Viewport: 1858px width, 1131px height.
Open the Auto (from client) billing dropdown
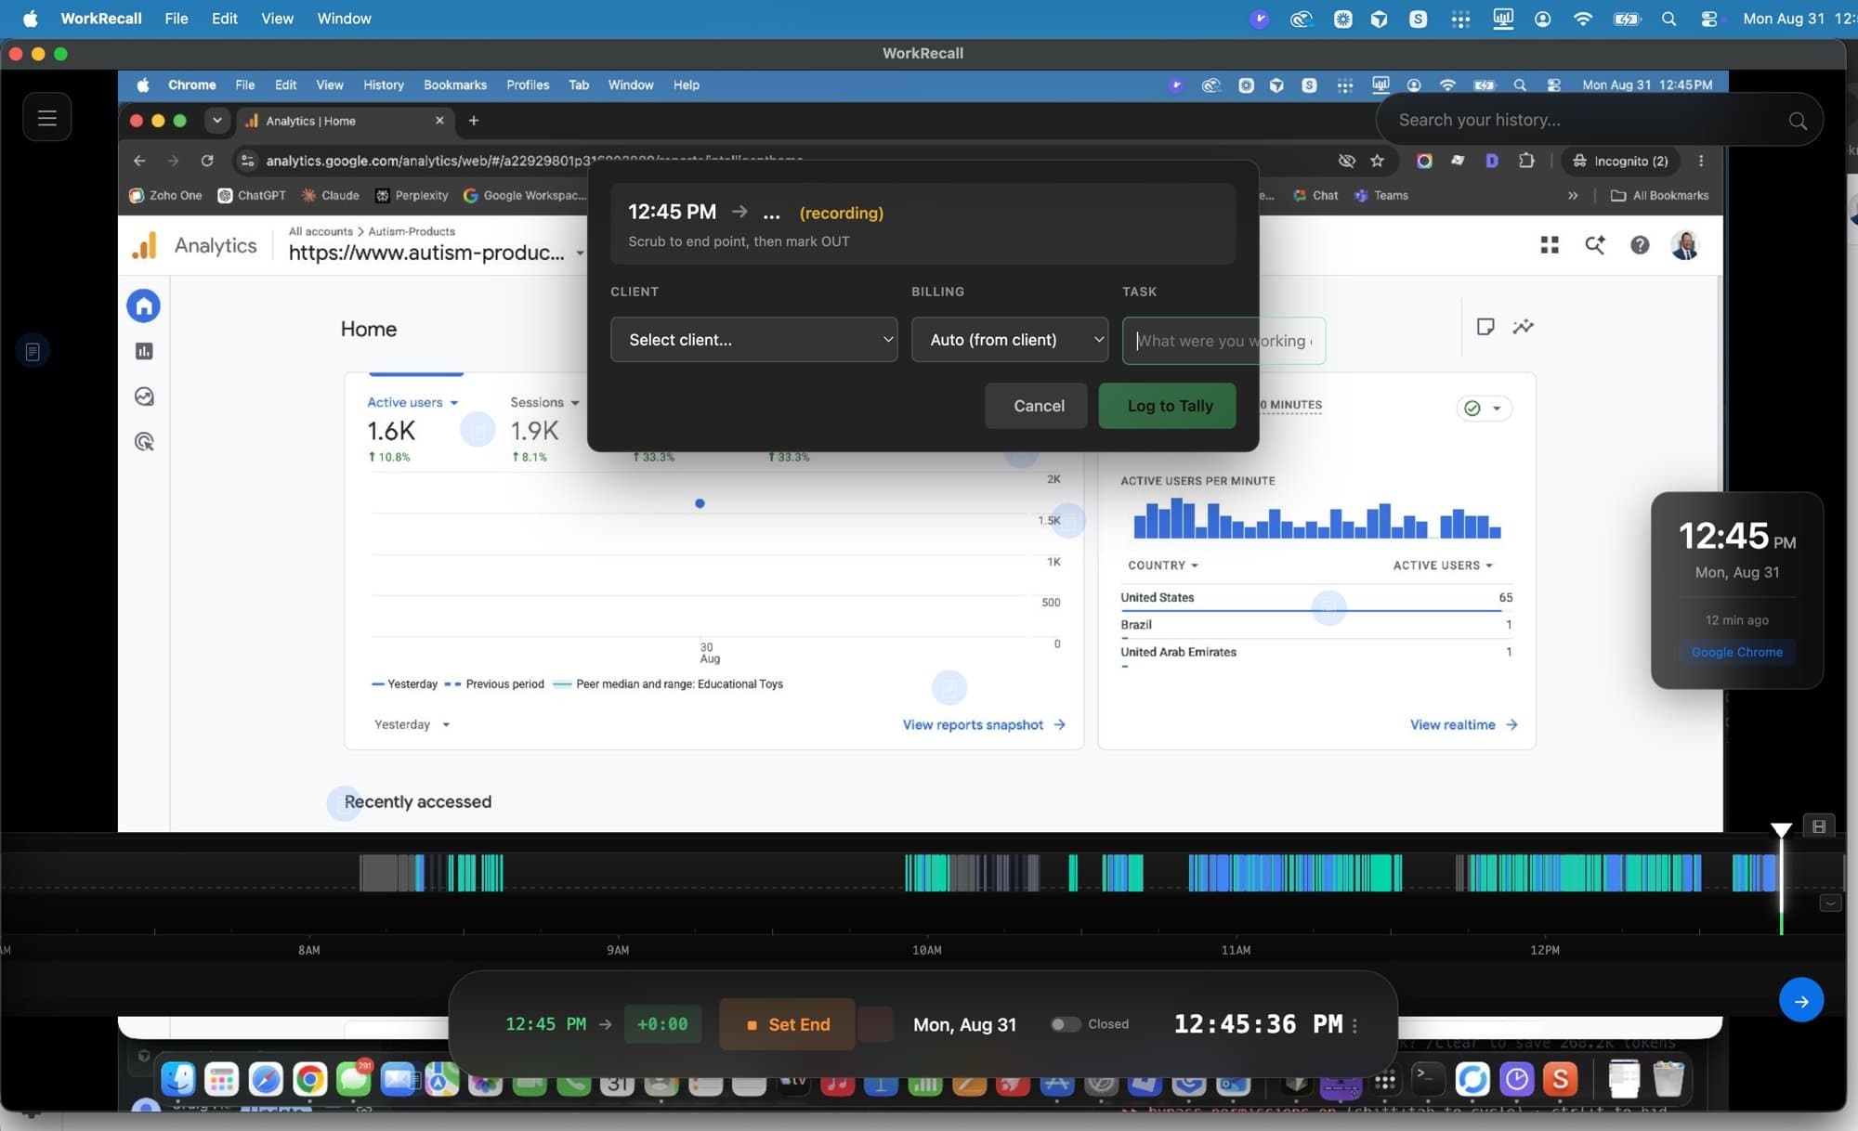1010,340
